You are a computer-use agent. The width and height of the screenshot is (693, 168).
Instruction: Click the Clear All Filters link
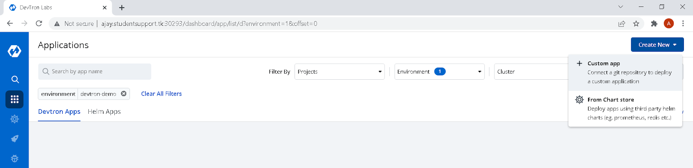[162, 93]
